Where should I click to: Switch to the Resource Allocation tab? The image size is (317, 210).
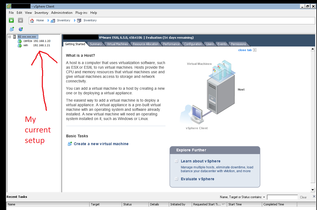[x=146, y=44]
